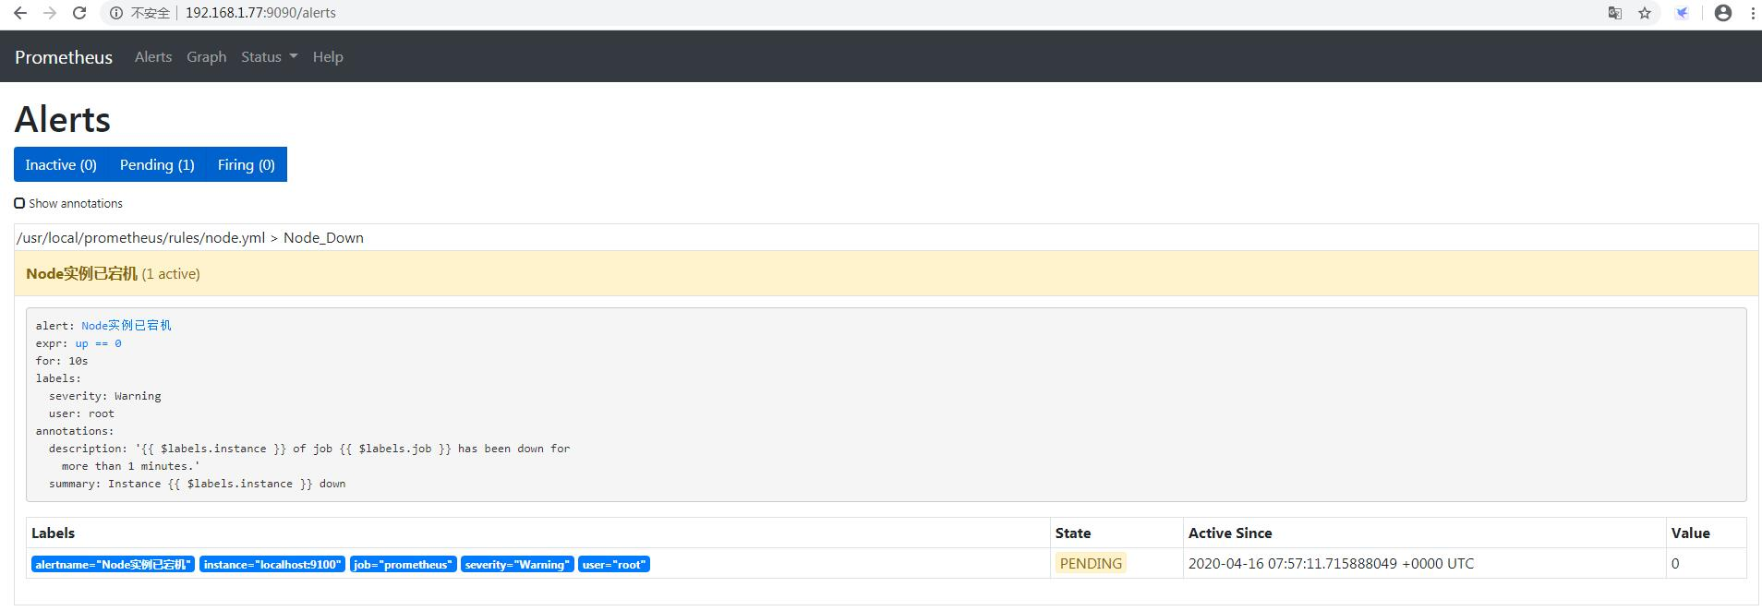Open the Help menu item
The width and height of the screenshot is (1762, 611).
pyautogui.click(x=328, y=56)
